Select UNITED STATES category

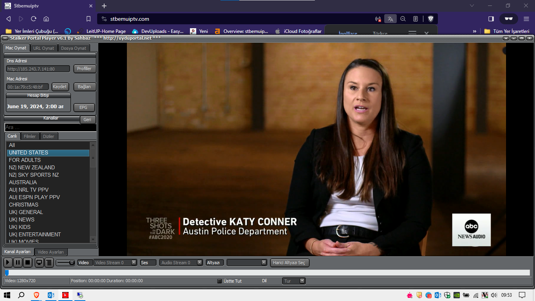point(48,152)
